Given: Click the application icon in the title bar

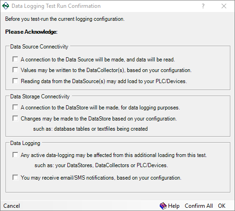Looking at the screenshot, I should tap(6, 6).
